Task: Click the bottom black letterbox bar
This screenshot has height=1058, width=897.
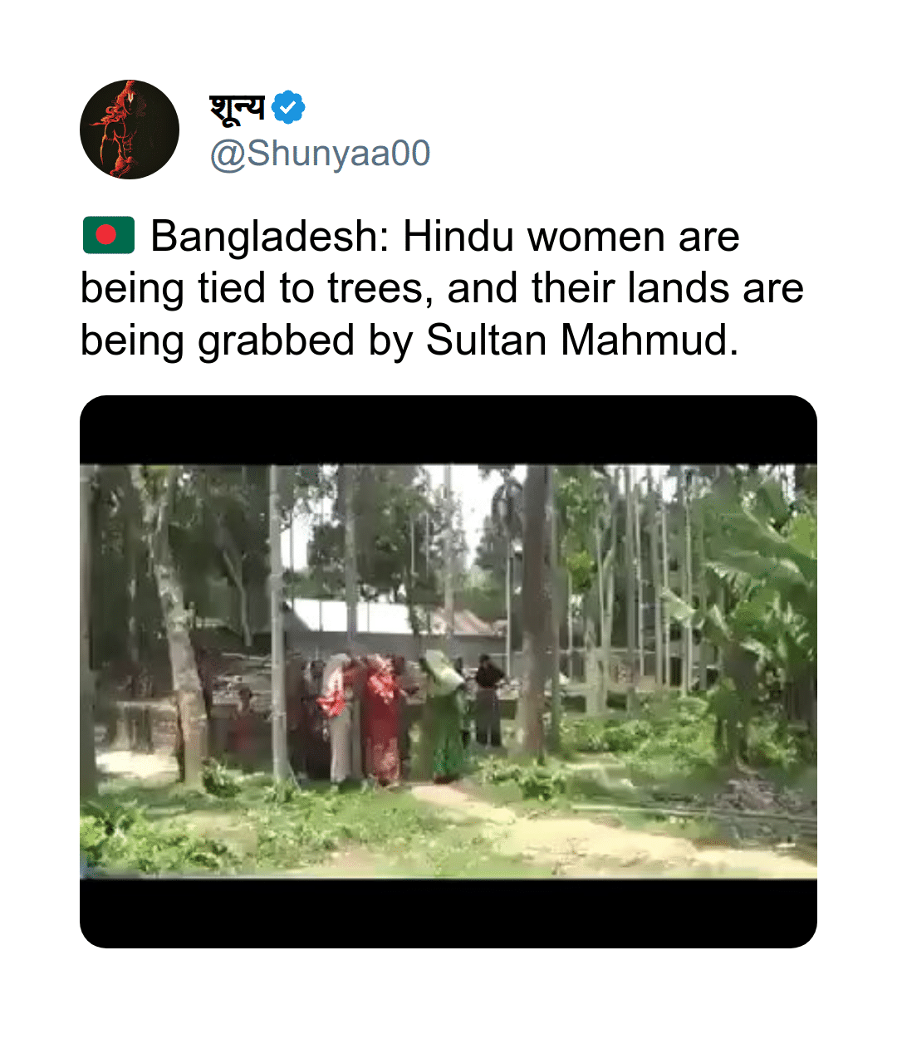Action: 448,913
